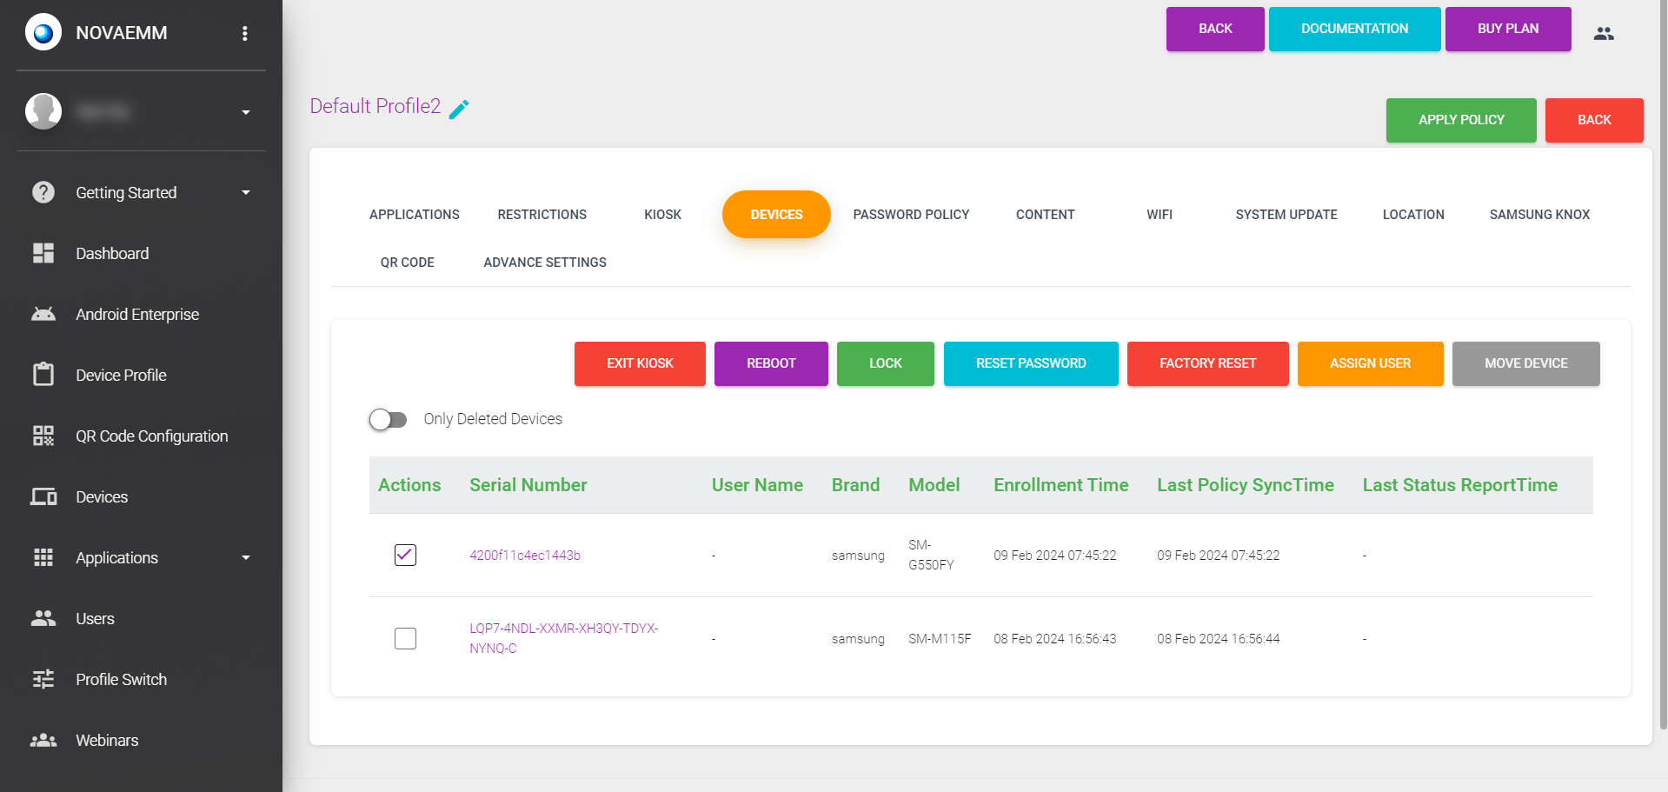Open Profile Switch in the sidebar
The image size is (1668, 792).
[x=121, y=680]
